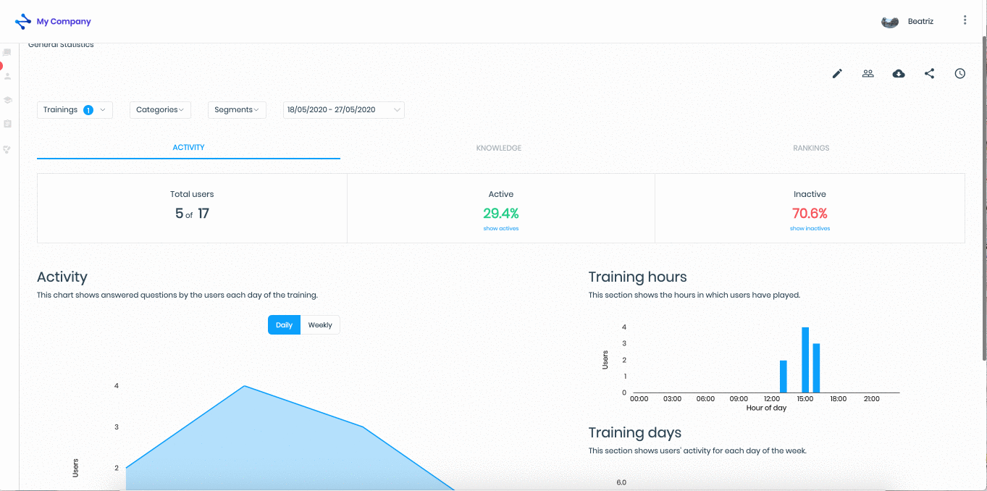Switch to the RANKINGS tab
Viewport: 987px width, 491px height.
(x=811, y=148)
